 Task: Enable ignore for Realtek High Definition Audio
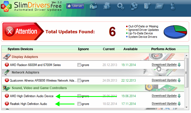(79, 104)
